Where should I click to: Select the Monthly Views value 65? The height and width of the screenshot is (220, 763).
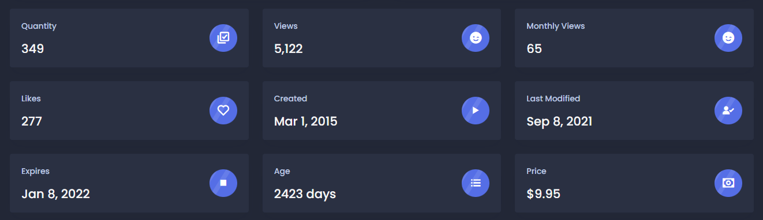coord(534,49)
